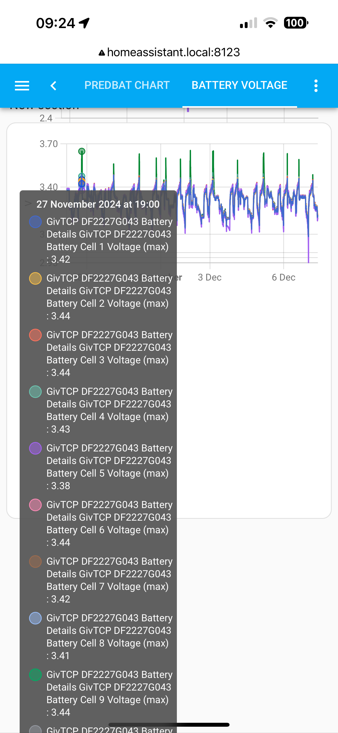Tap the Wi-Fi status icon
This screenshot has width=338, height=733.
coord(270,23)
